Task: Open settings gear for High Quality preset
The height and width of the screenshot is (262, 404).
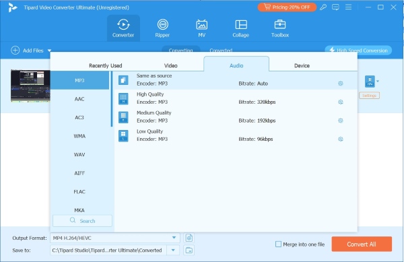Action: pos(340,102)
